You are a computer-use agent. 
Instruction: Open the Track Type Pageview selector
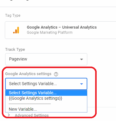click(46, 59)
